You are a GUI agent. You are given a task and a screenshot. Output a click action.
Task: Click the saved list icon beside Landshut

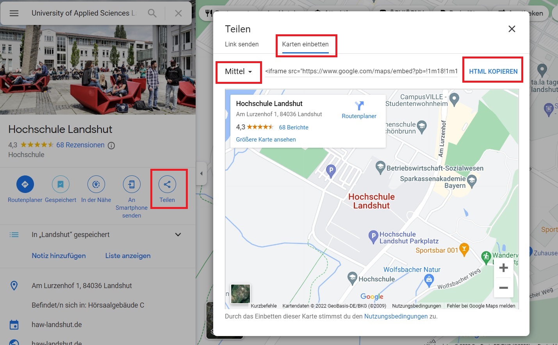14,235
